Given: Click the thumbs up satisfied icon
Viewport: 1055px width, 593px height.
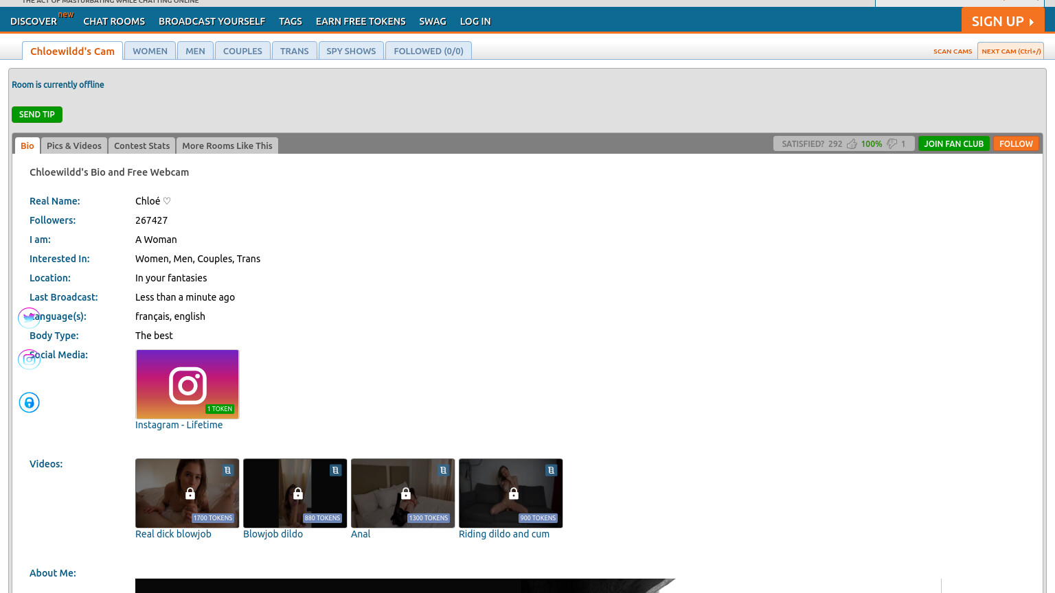Looking at the screenshot, I should (852, 143).
